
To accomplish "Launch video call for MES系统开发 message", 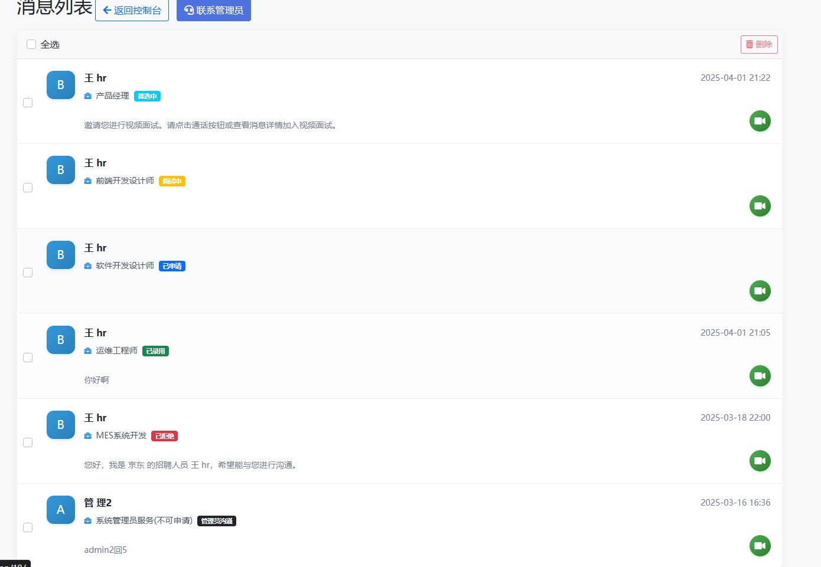I will point(760,461).
